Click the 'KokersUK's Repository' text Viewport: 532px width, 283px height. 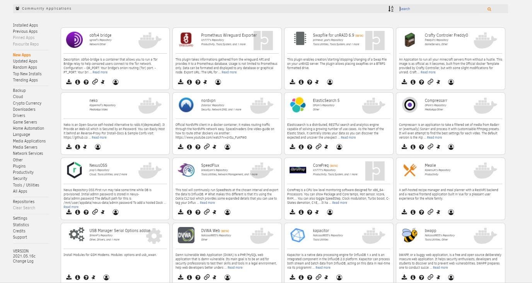coord(438,170)
